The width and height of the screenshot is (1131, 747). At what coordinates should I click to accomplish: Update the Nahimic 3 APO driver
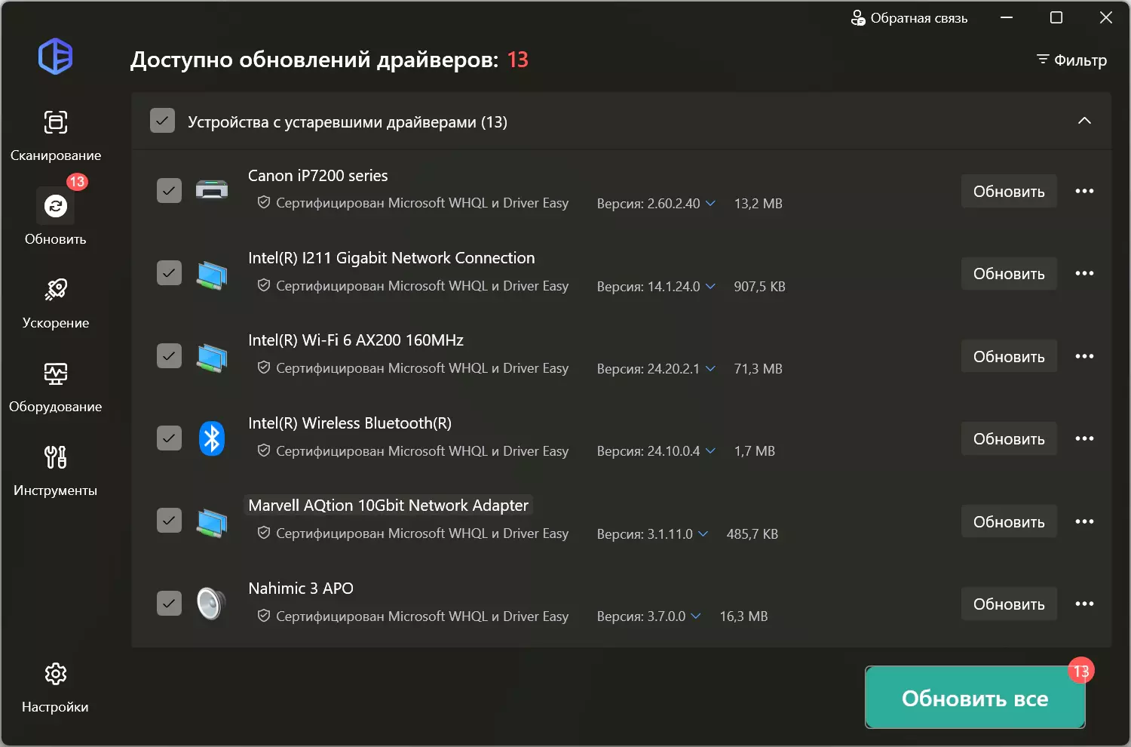[1009, 604]
